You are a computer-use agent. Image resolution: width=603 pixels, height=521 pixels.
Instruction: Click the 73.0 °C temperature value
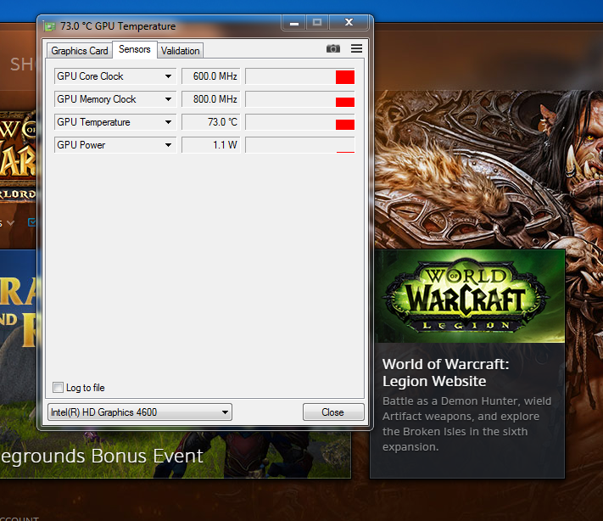point(211,122)
